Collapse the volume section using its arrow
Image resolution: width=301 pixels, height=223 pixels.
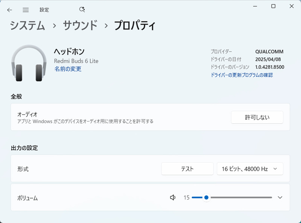click(280, 197)
